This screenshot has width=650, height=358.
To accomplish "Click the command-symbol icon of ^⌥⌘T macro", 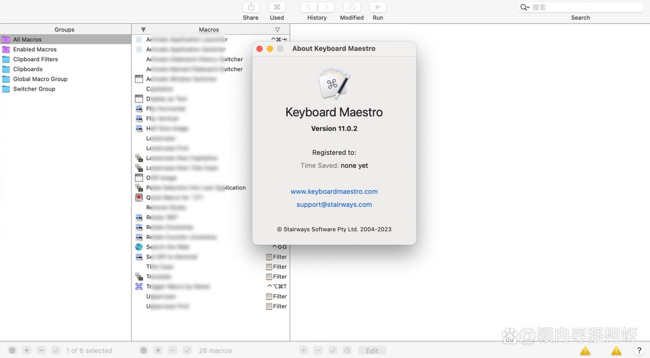I will click(139, 286).
